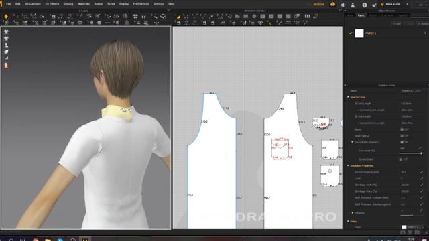Click the third avatar icon in 3D side strip
Screen dimensions: 429x241
pos(6,45)
